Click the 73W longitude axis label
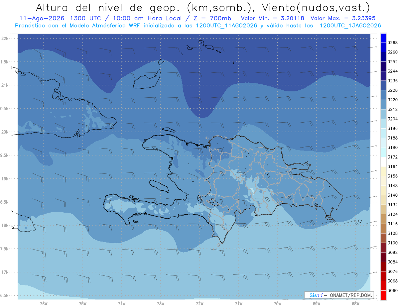This screenshot has width=399, height=308. coord(161,304)
